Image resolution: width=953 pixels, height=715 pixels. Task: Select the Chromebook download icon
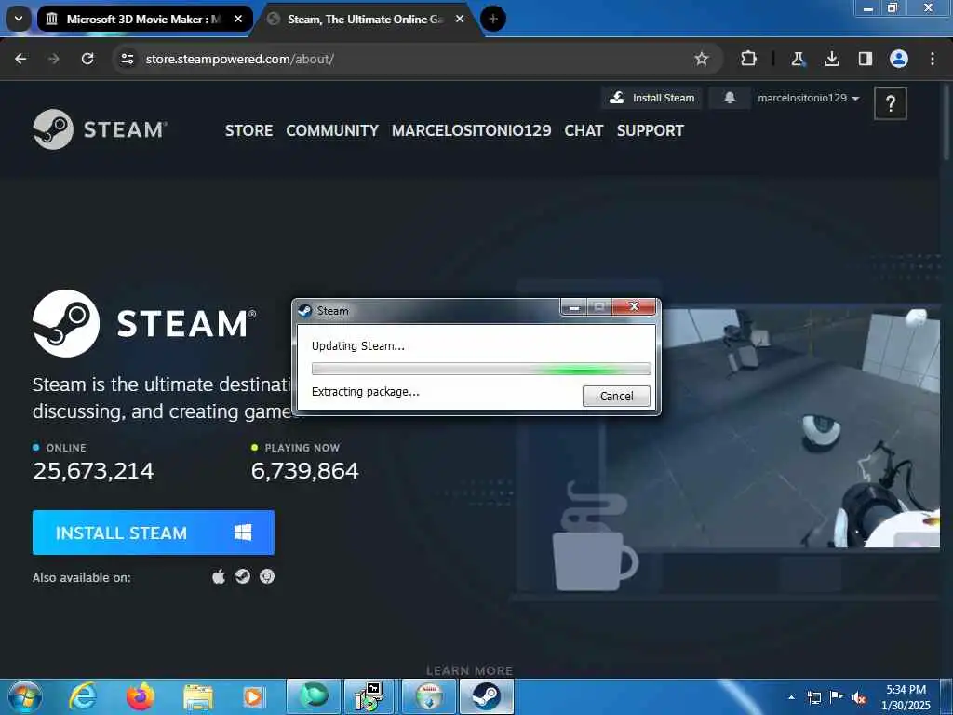coord(267,576)
